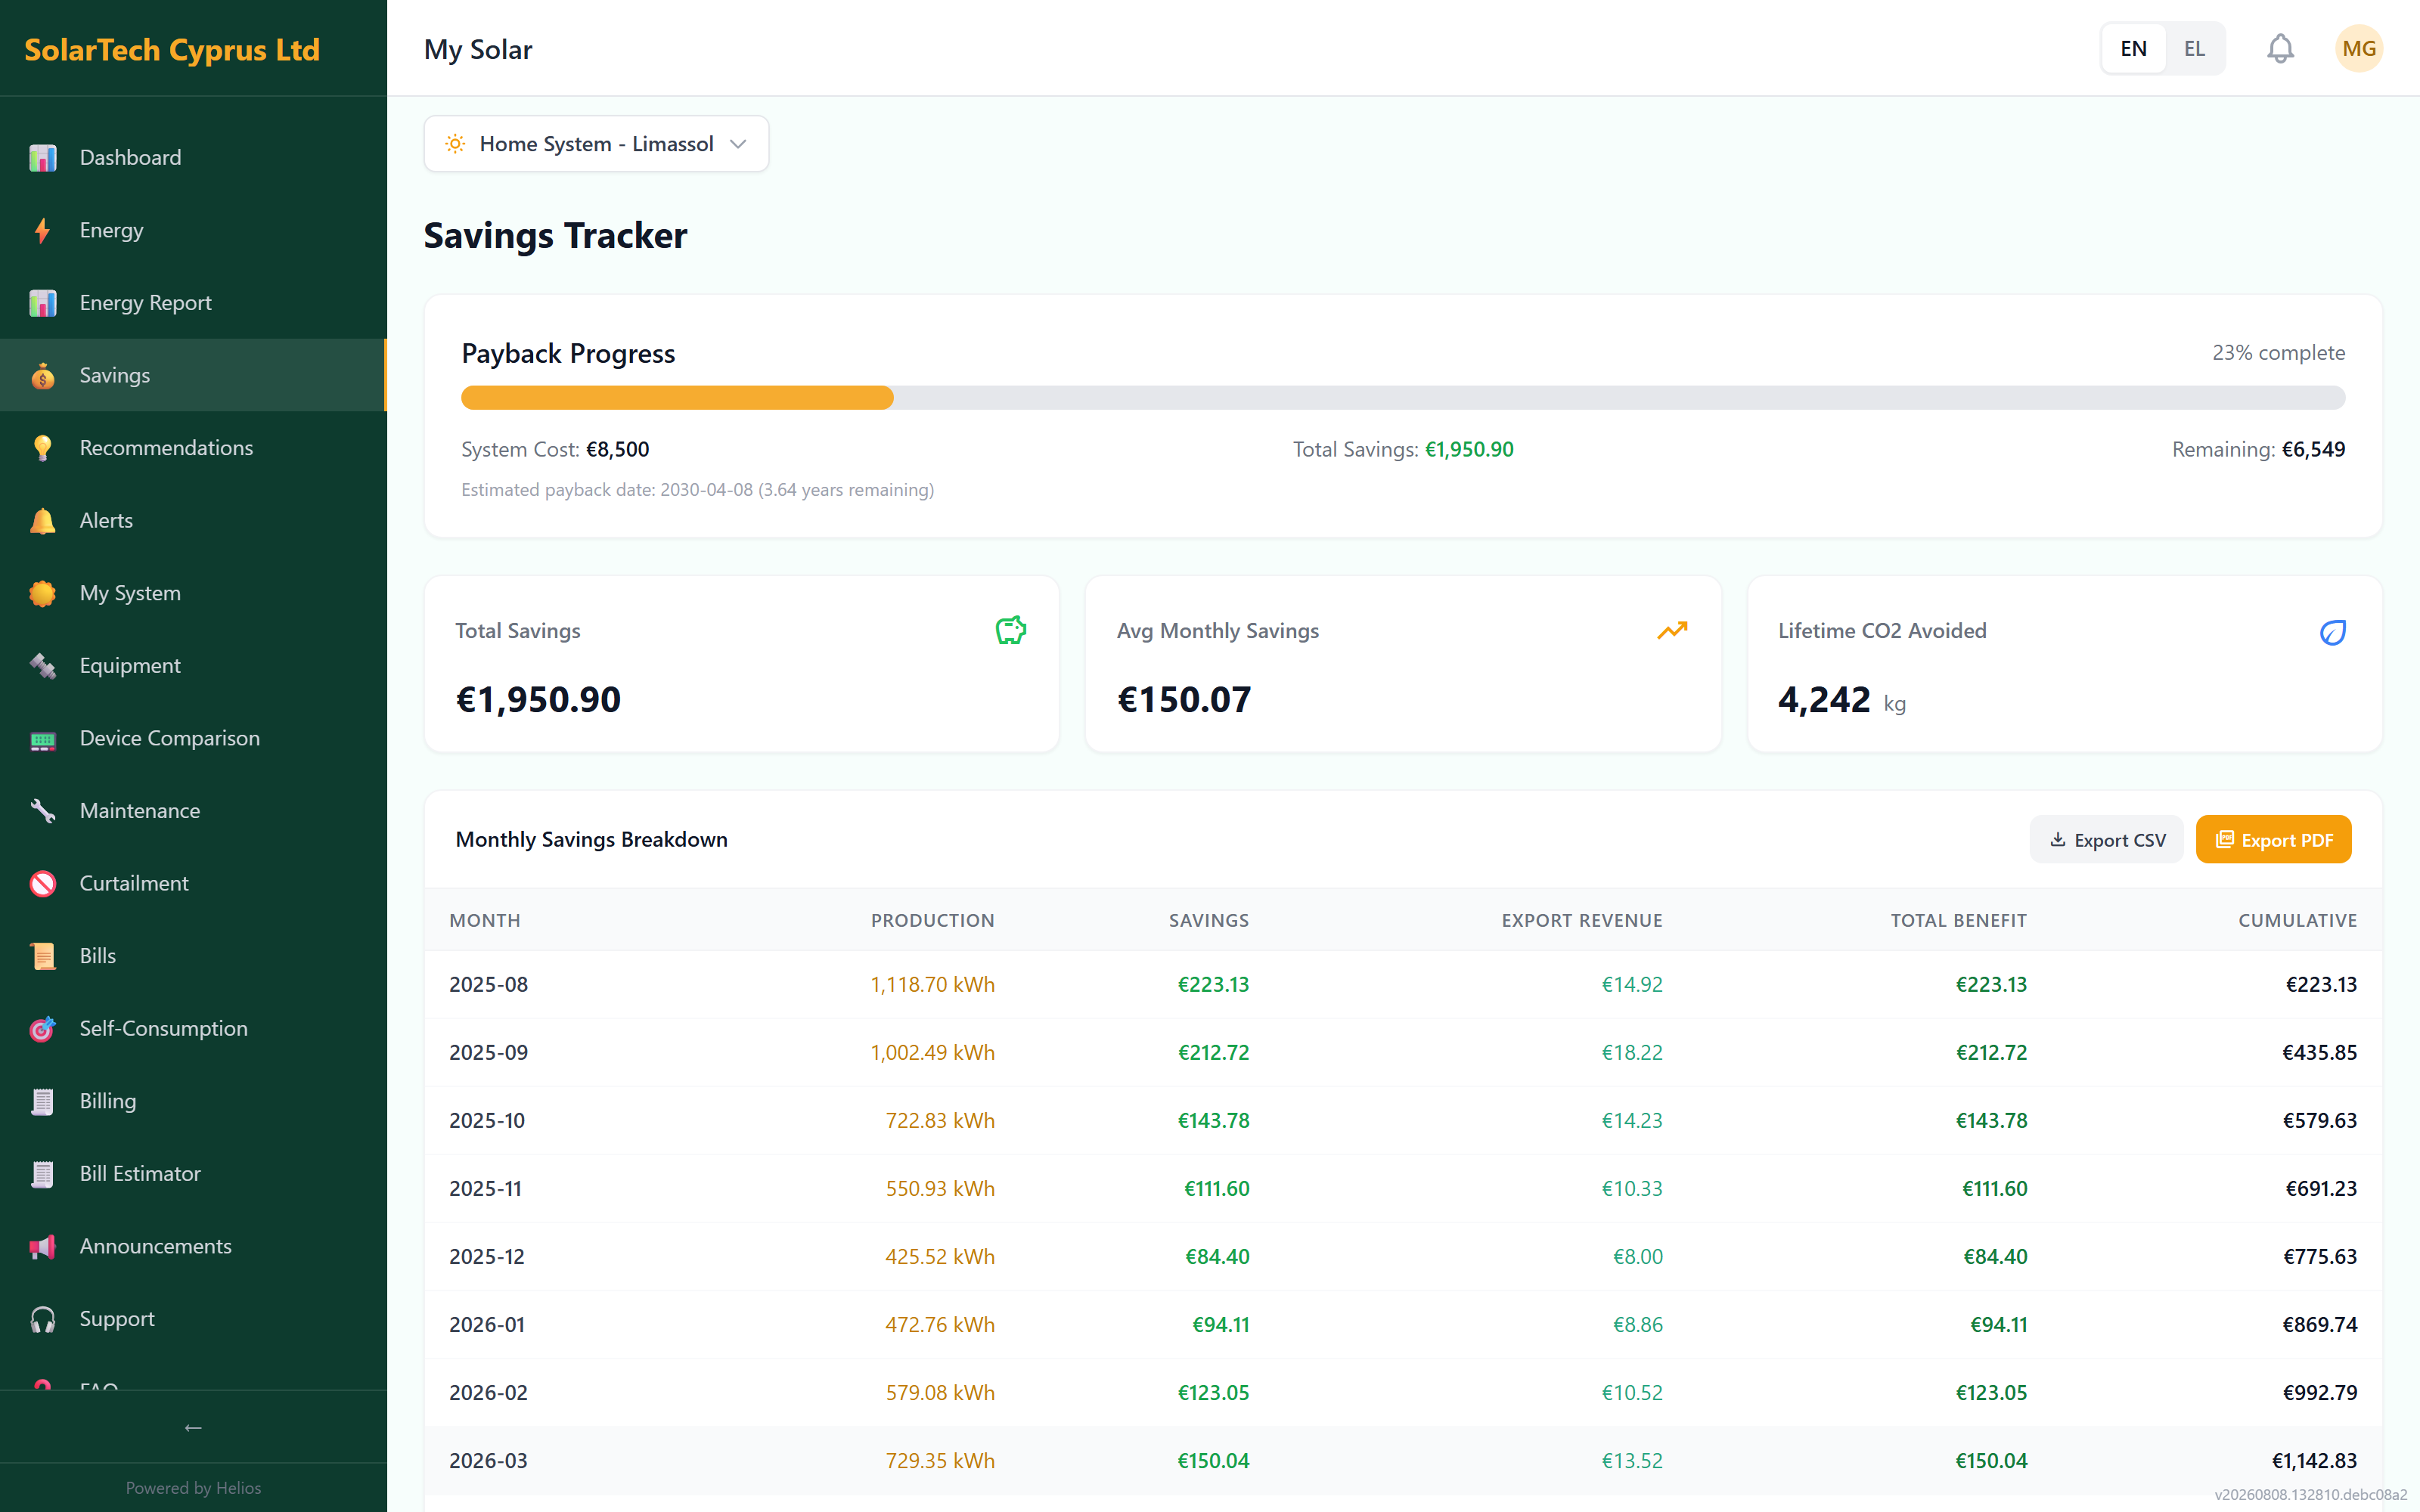Screen dimensions: 2420x1512
Task: Open notifications bell in top bar
Action: tap(2280, 48)
